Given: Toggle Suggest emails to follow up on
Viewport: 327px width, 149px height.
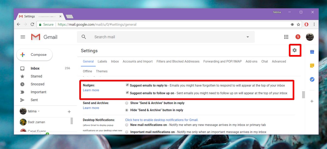Looking at the screenshot, I should coord(127,93).
